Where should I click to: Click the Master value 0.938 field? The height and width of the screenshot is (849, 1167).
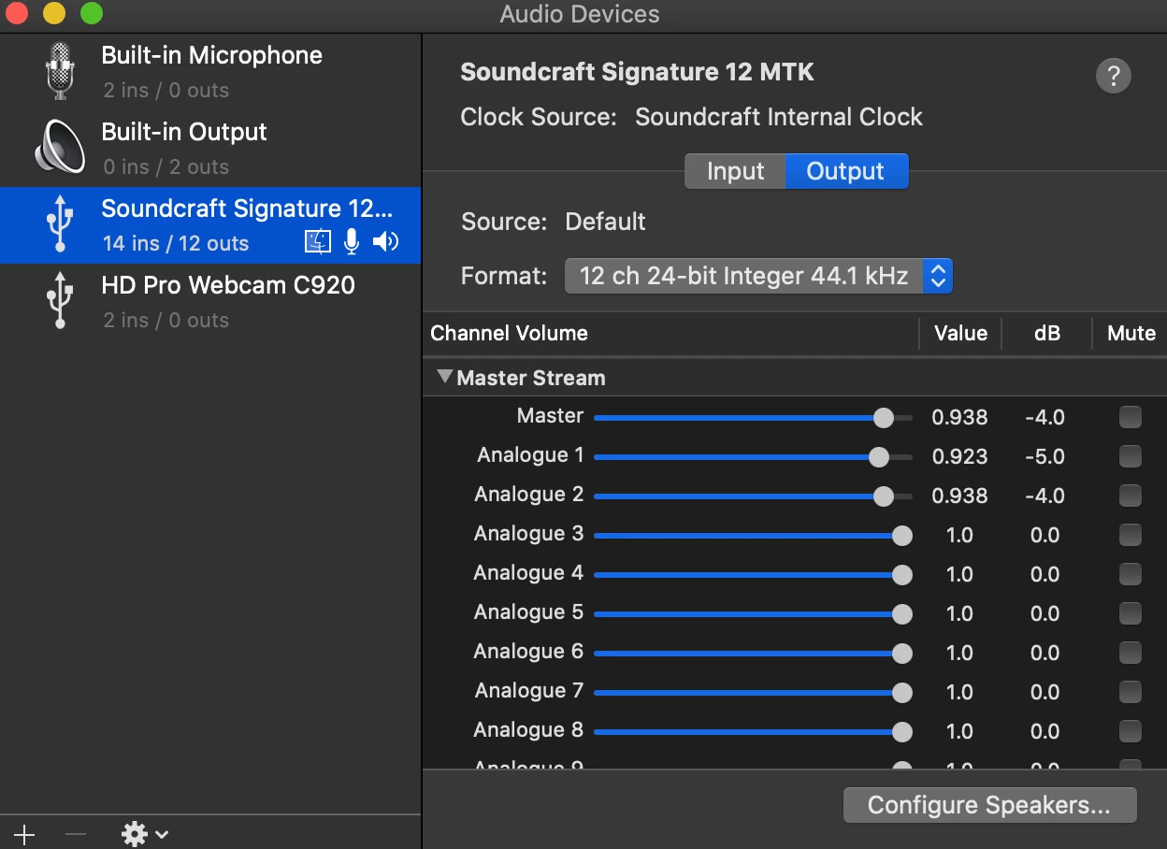point(959,418)
